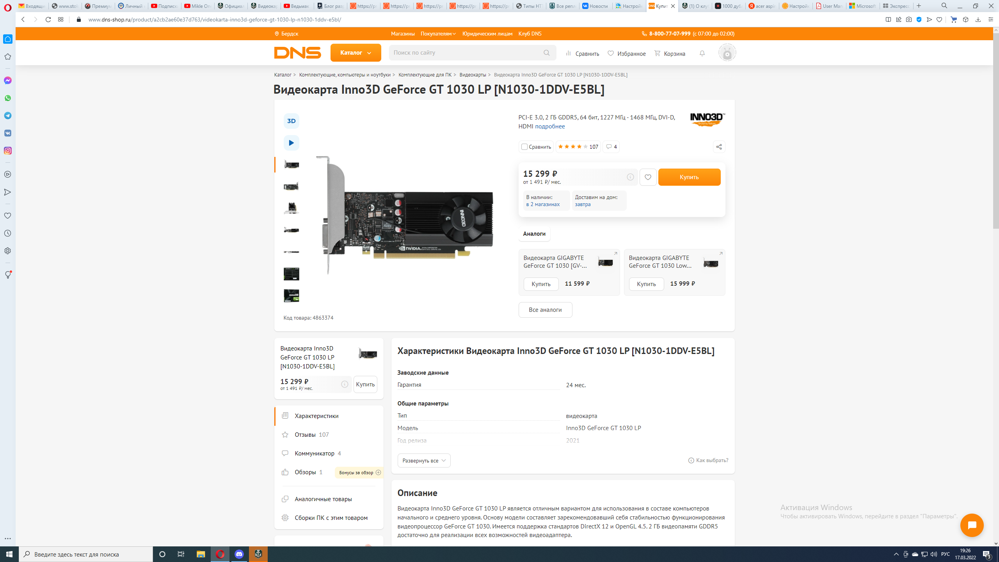This screenshot has width=999, height=562.
Task: Open price info icon next to 15 299 ₽
Action: (630, 177)
